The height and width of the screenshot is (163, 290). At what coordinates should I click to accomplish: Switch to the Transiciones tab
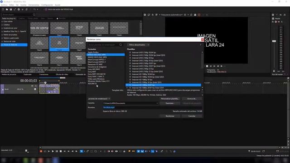click(43, 74)
